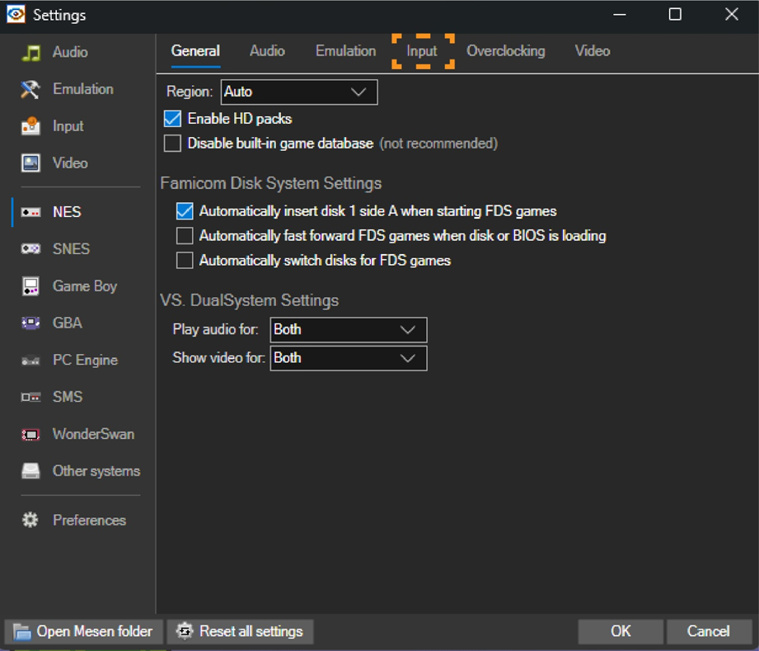Switch to the Overclocking tab
Screen dimensions: 759x651
coord(505,51)
